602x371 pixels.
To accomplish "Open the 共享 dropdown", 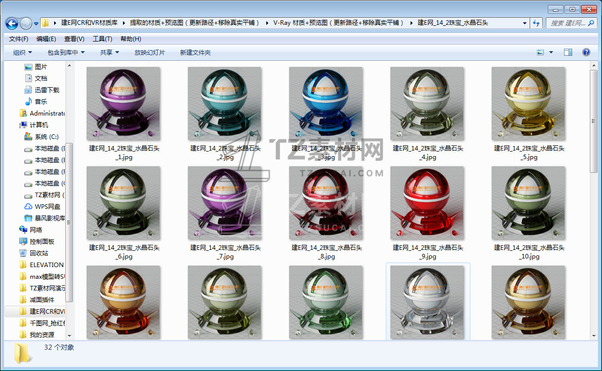I will [x=109, y=52].
